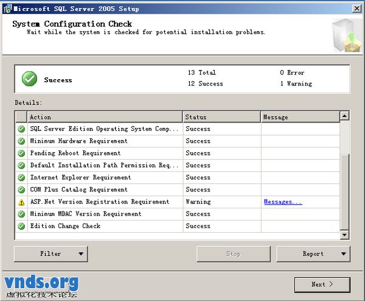Image resolution: width=365 pixels, height=301 pixels.
Task: Click the System Configuration Check heading
Action: [x=72, y=24]
